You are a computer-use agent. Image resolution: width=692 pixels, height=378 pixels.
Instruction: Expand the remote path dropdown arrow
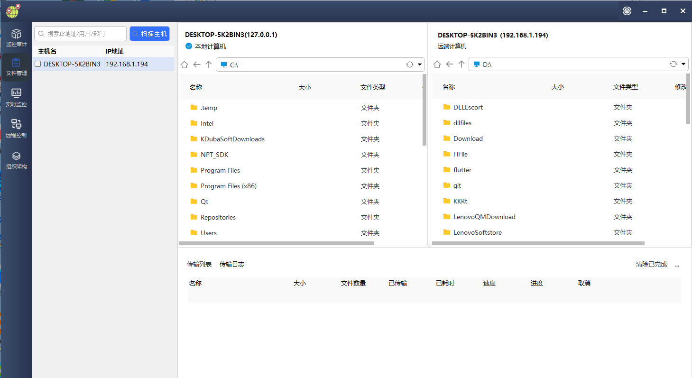point(683,64)
